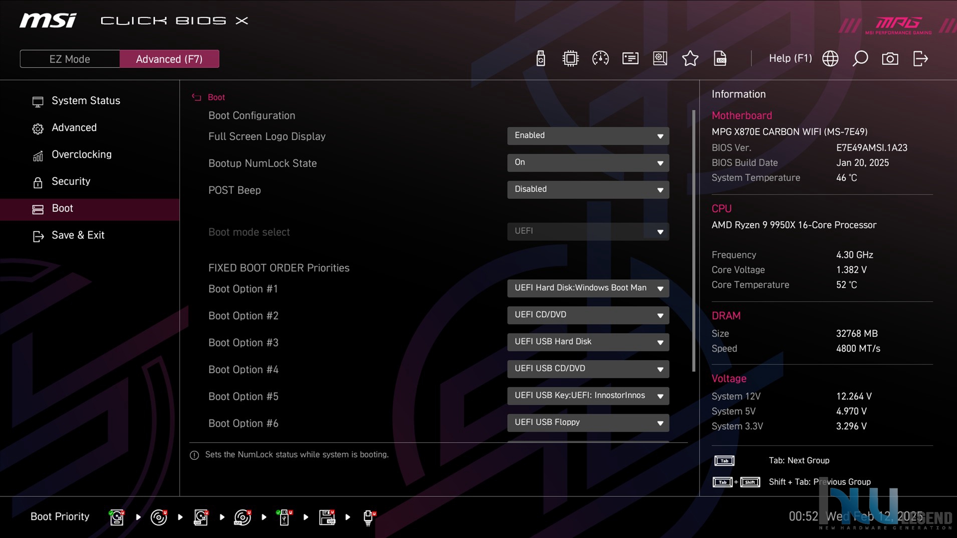Change language with the globe icon
The width and height of the screenshot is (957, 538).
click(830, 59)
